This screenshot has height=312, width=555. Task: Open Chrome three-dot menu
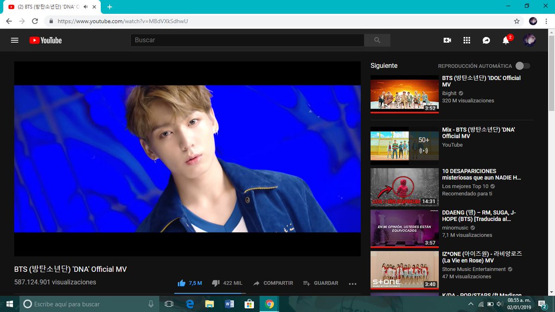(547, 21)
